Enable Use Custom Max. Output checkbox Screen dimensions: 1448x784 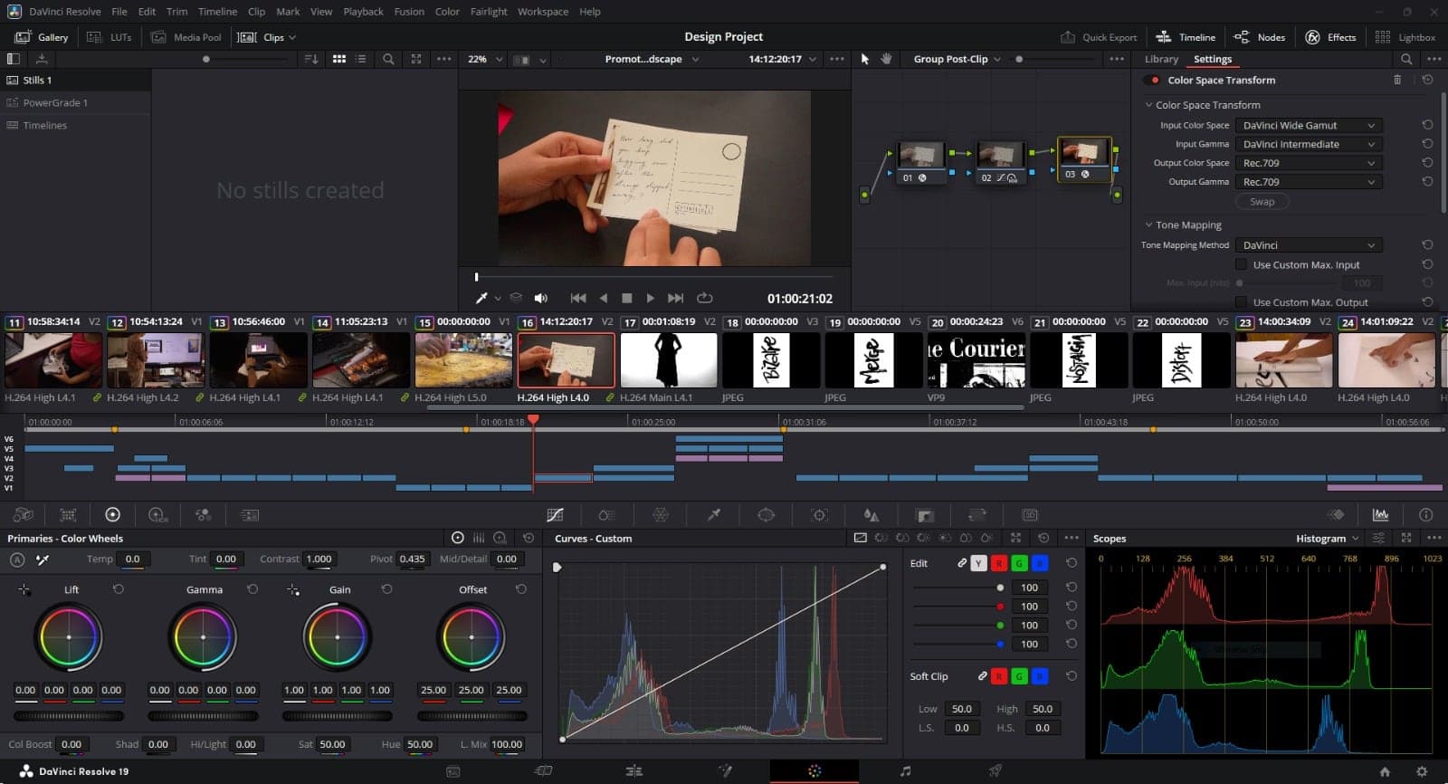coord(1242,302)
